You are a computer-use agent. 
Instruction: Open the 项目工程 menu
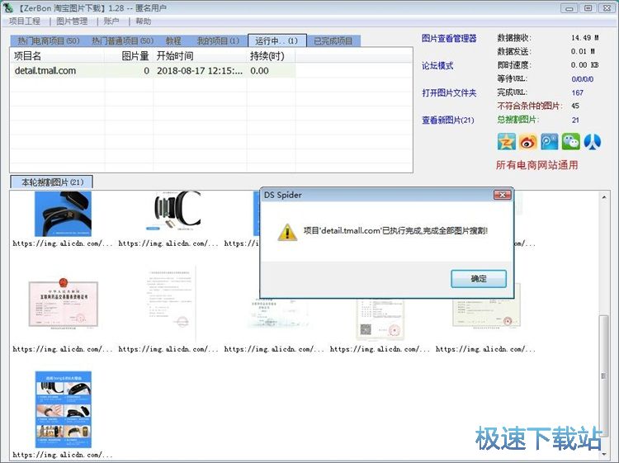[x=25, y=21]
